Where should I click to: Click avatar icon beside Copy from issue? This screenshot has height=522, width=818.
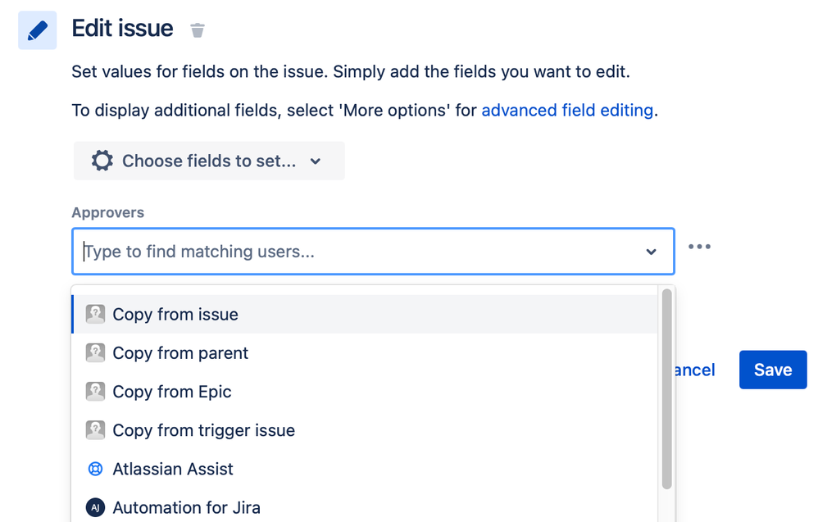pos(96,314)
